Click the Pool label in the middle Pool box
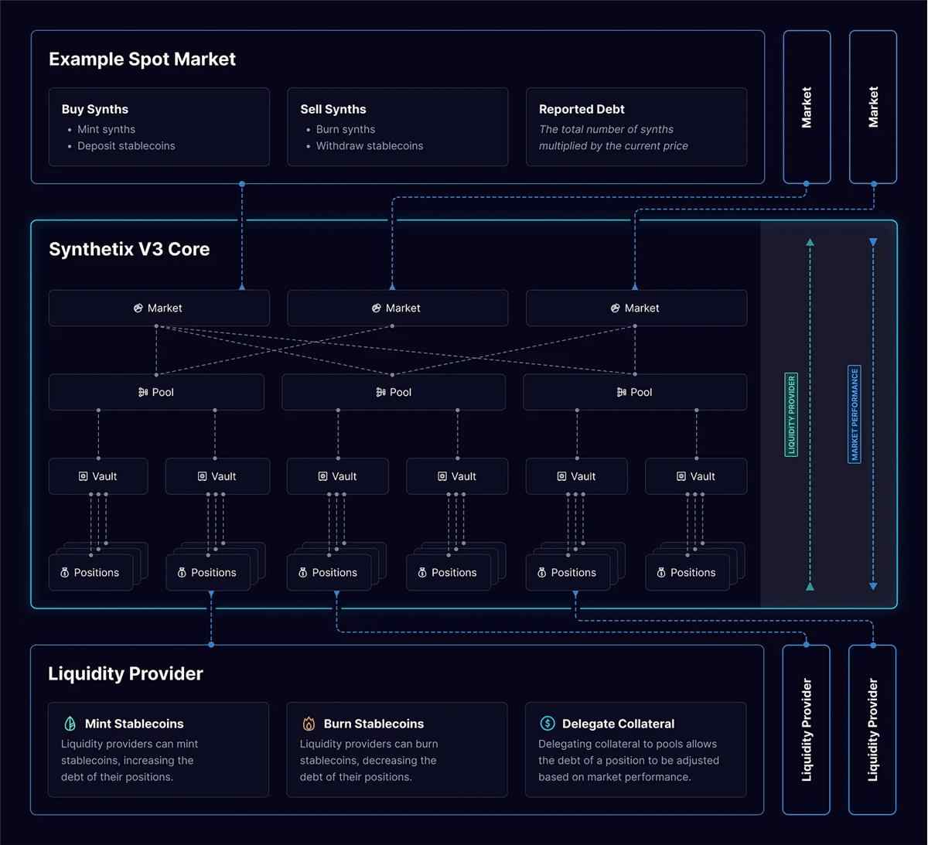The width and height of the screenshot is (928, 845). click(x=401, y=392)
